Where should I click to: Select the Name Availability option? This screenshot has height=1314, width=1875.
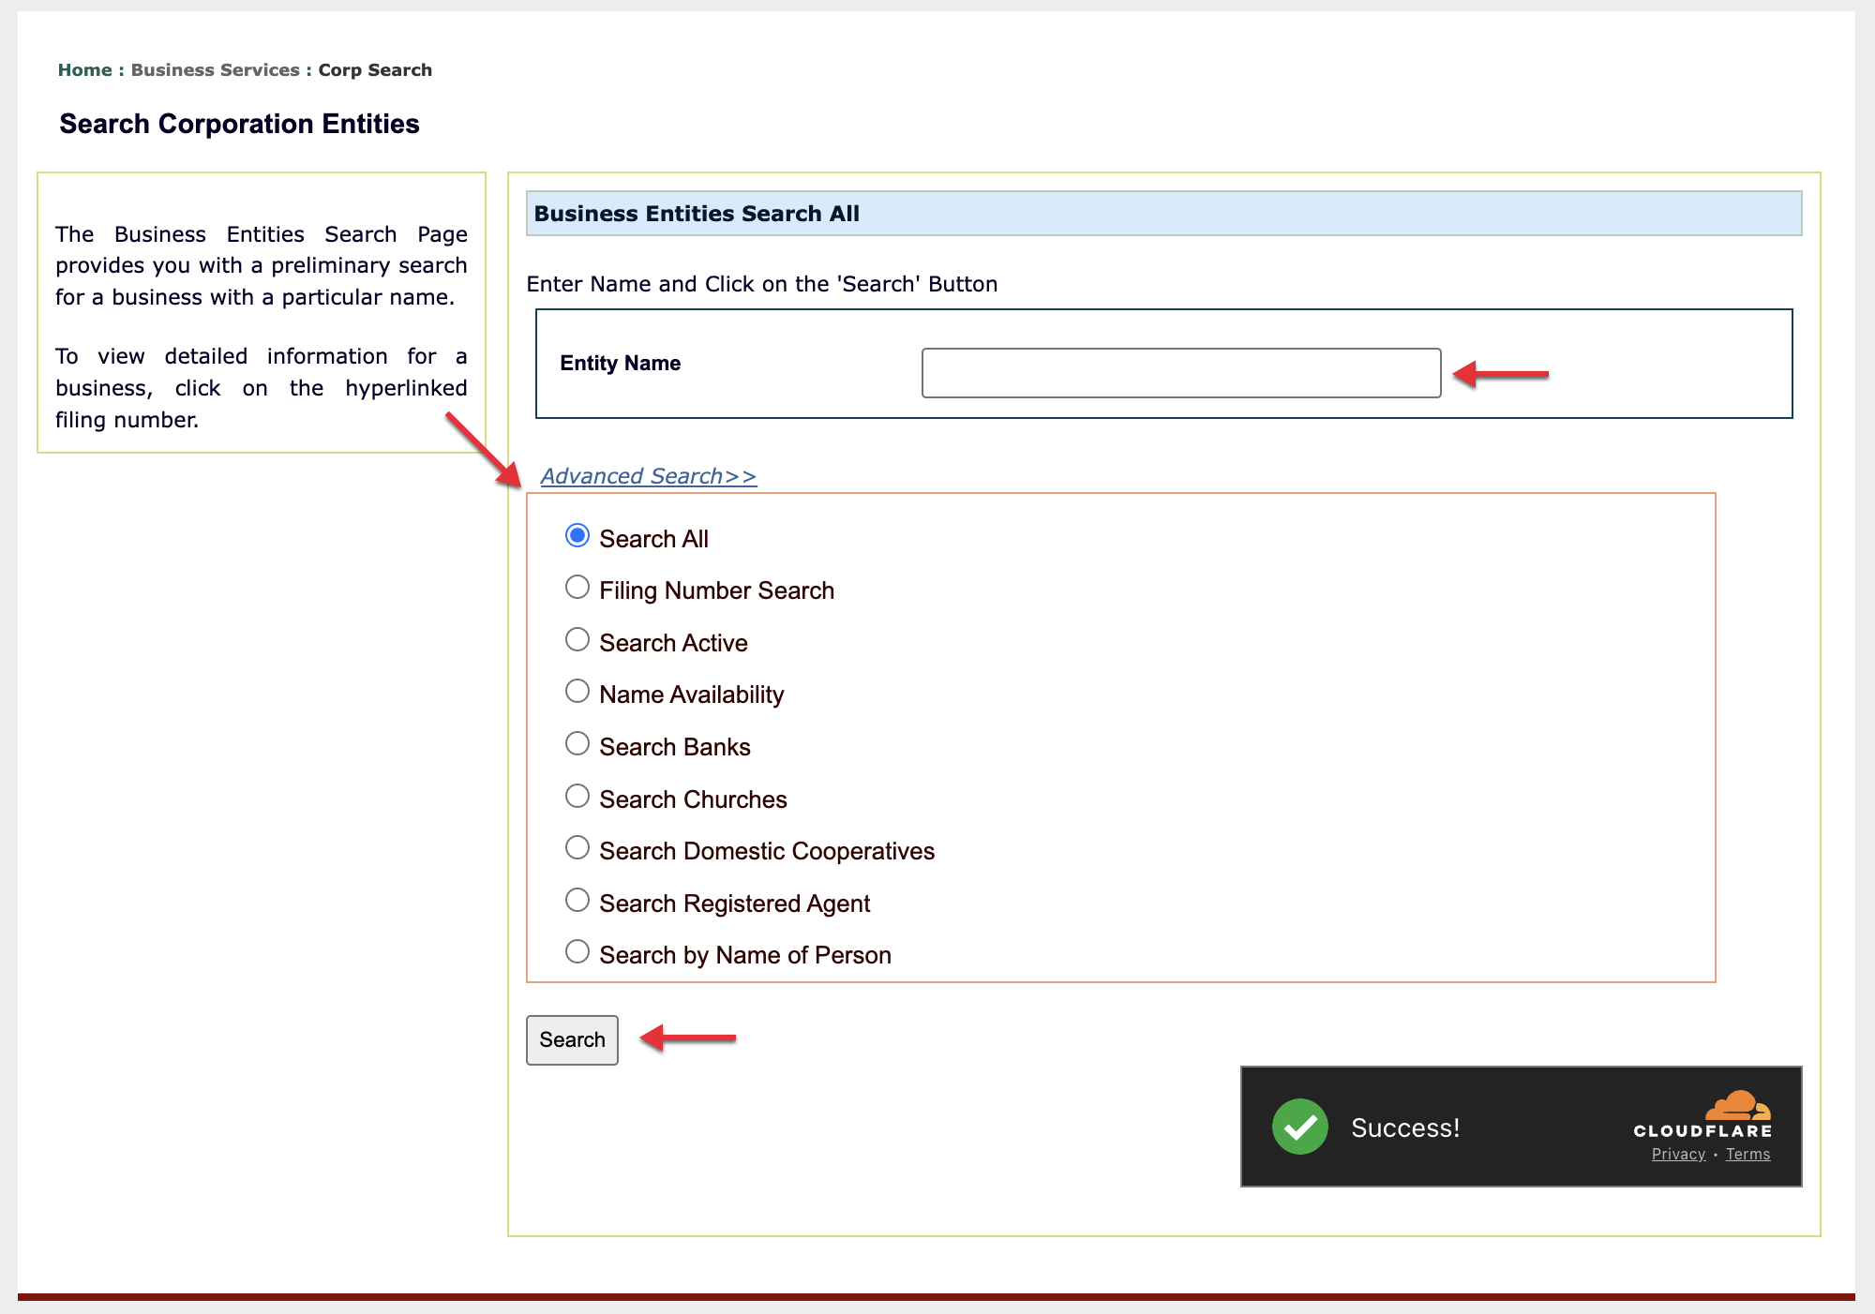[577, 692]
